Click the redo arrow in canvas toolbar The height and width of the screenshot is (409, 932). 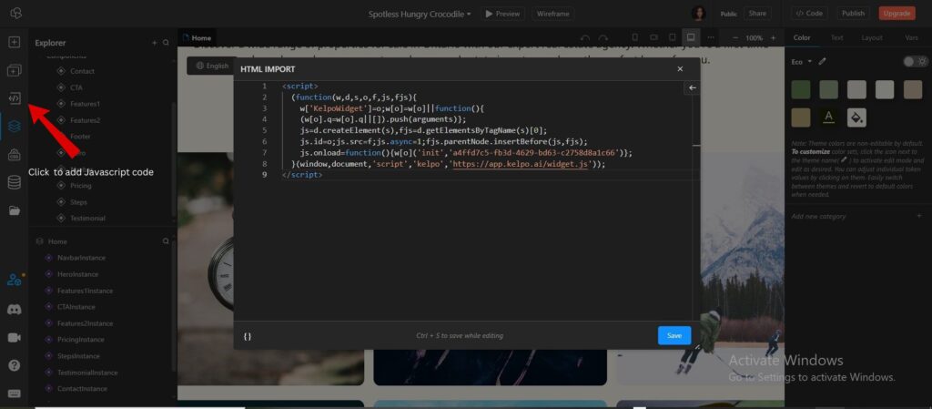(x=603, y=37)
